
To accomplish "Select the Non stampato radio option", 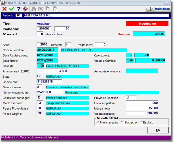I will [98, 122].
